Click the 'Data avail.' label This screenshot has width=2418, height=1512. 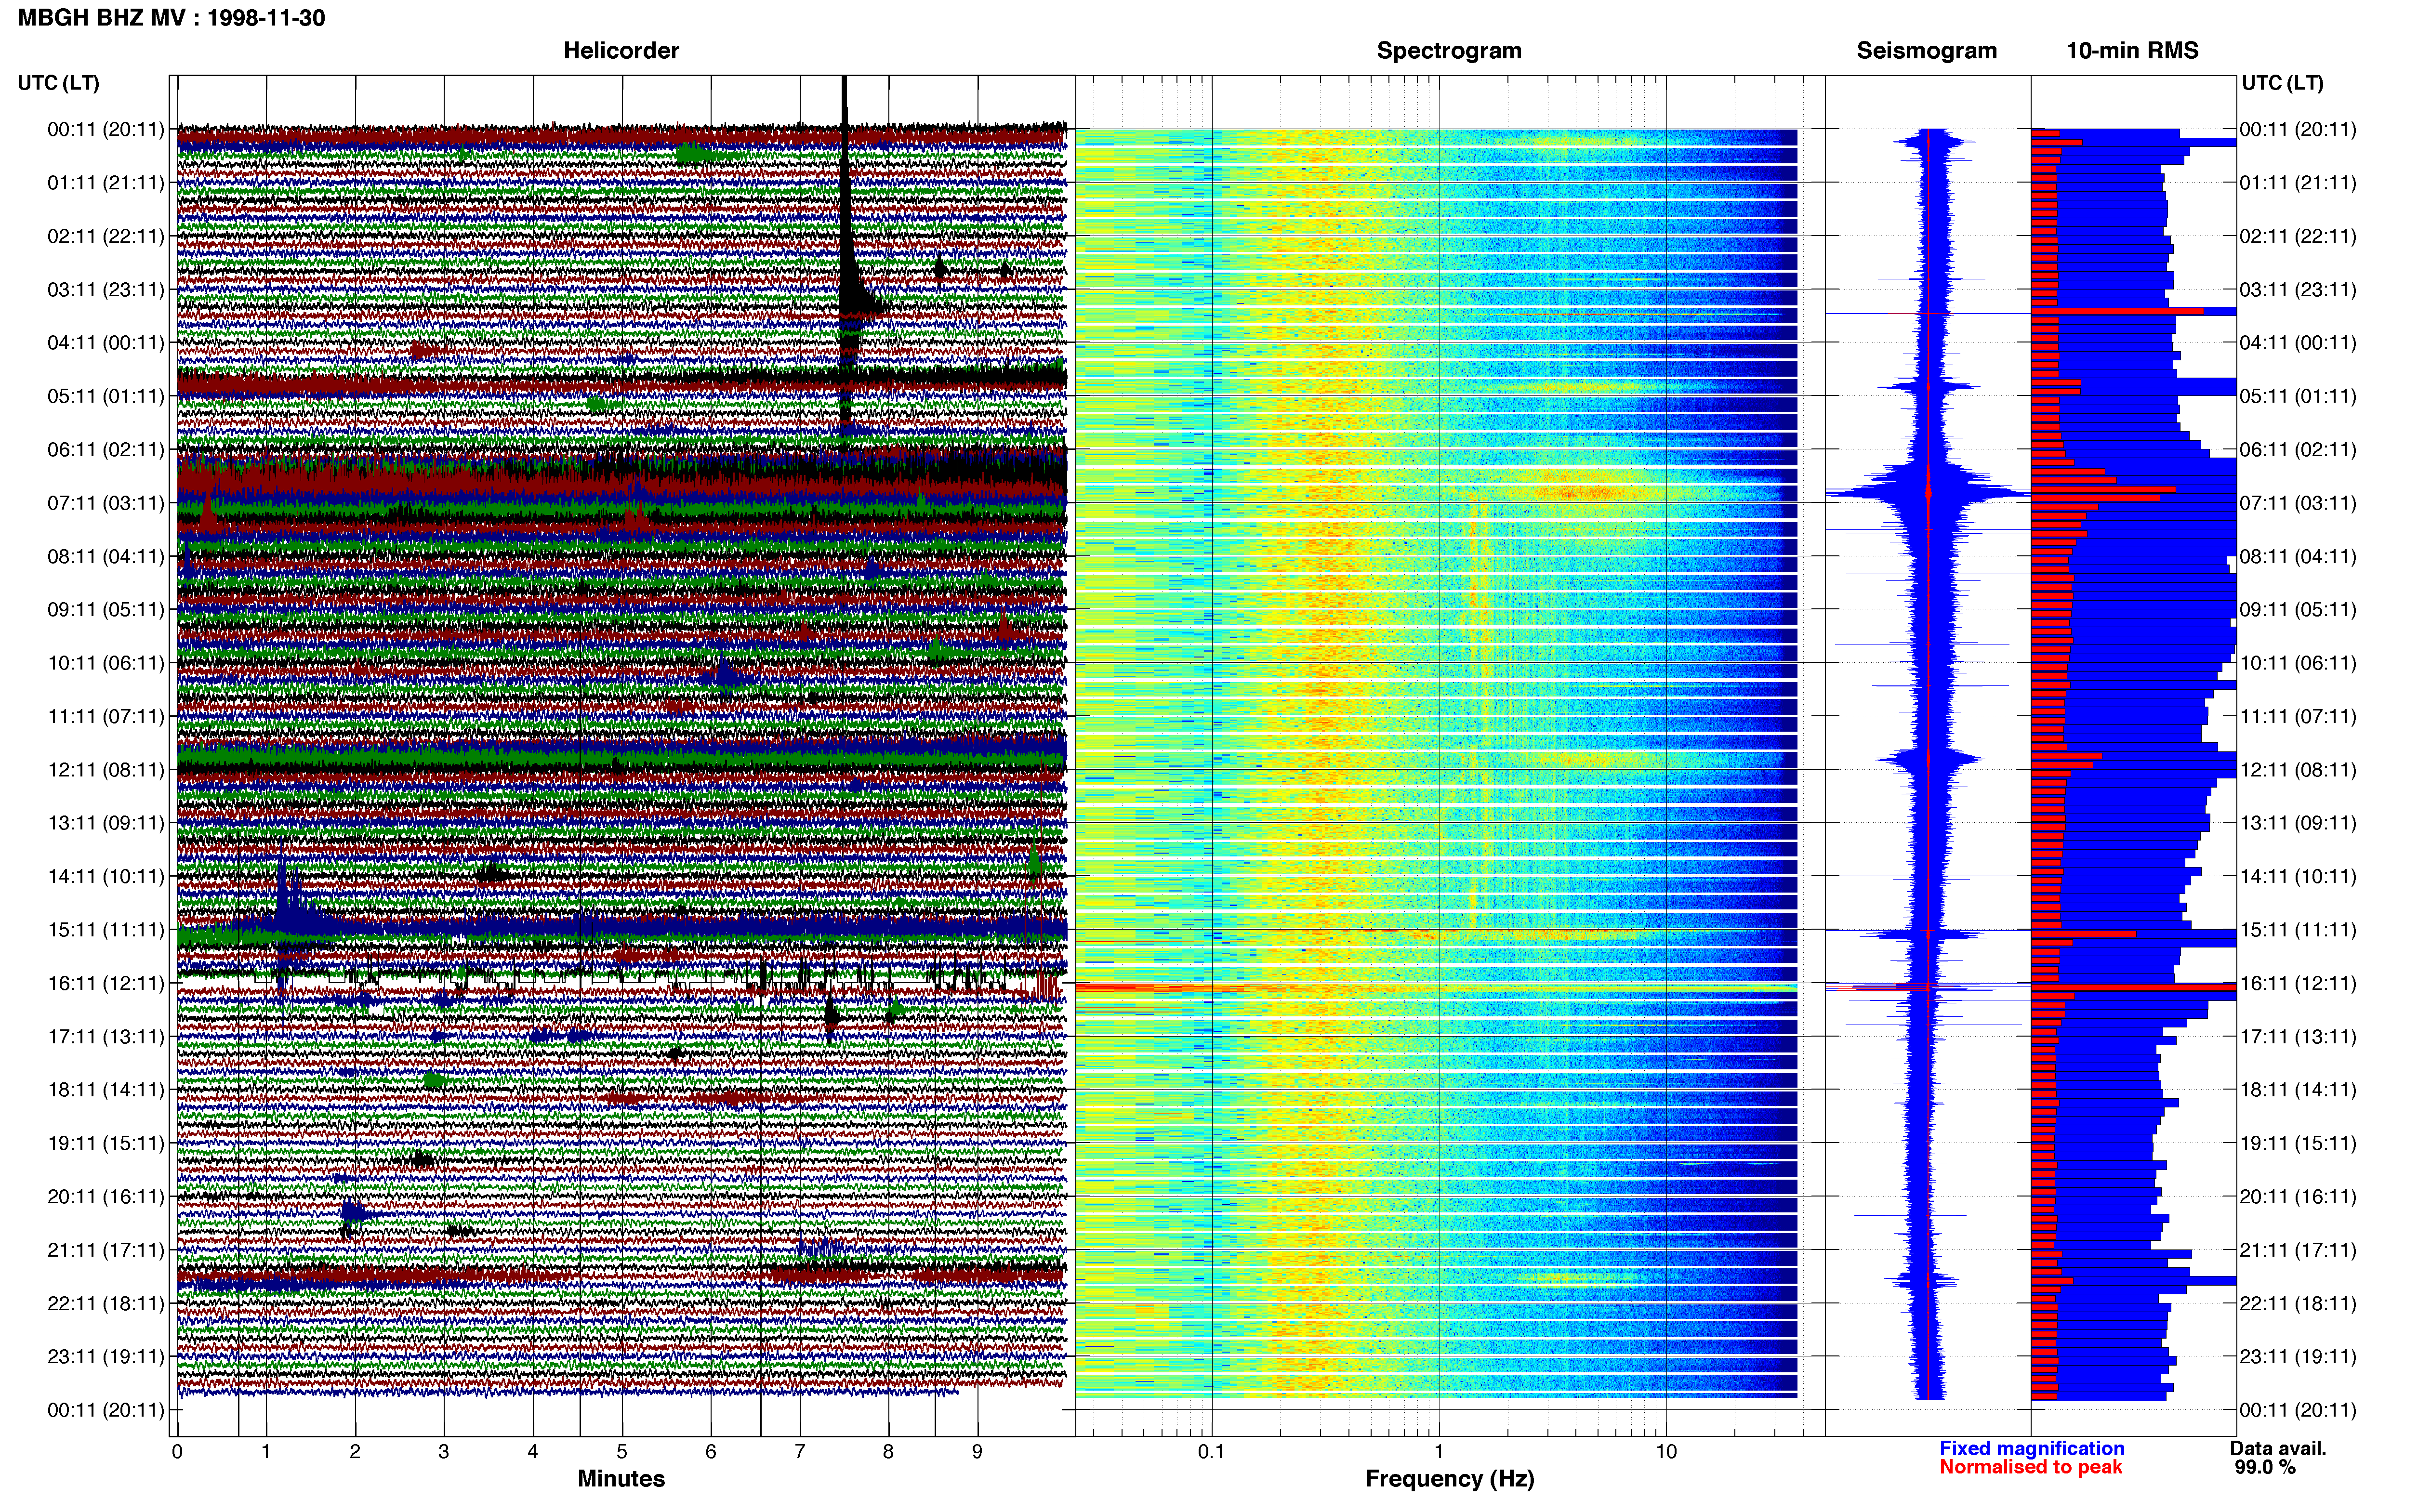tap(2278, 1448)
